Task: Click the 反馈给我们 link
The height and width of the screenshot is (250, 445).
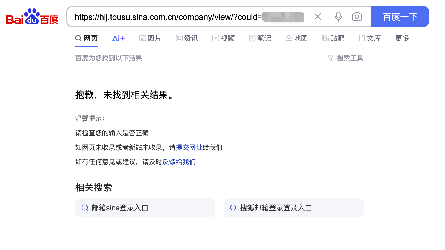Action: (x=179, y=162)
